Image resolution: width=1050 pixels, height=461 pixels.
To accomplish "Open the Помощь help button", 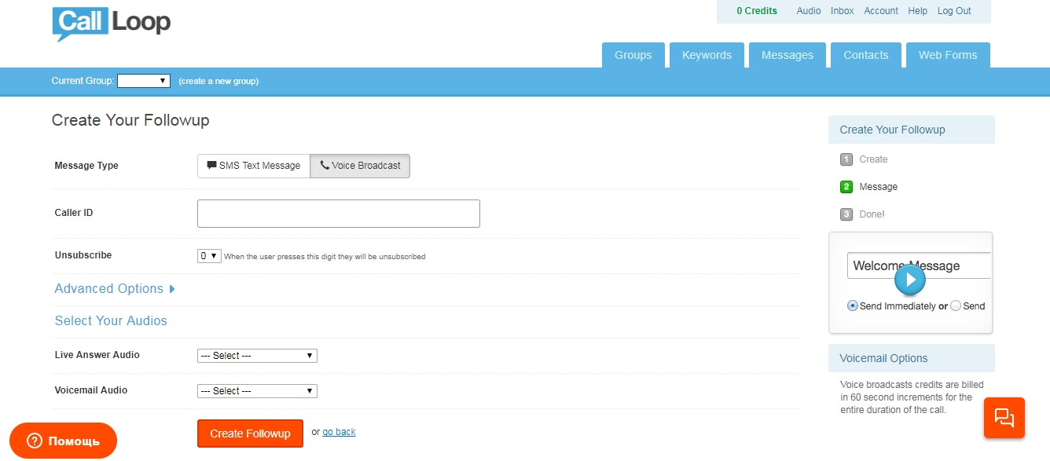I will [63, 441].
